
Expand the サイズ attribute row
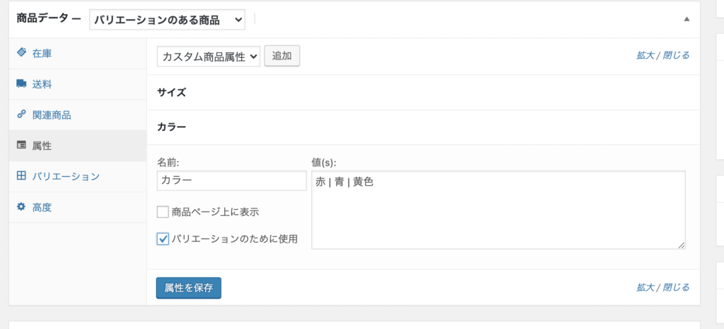point(423,92)
